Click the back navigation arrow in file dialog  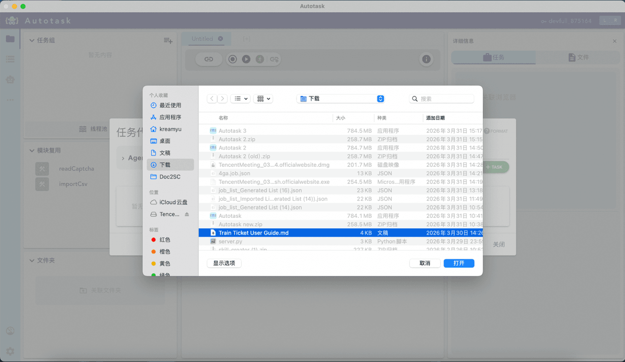[x=212, y=99]
